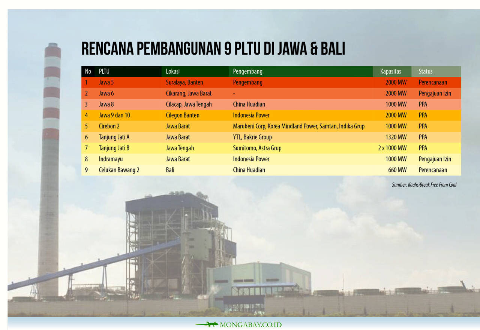Select 'Perencanaan' status in Celukan Bawang 2 row
This screenshot has height=330, width=480.
pos(433,170)
